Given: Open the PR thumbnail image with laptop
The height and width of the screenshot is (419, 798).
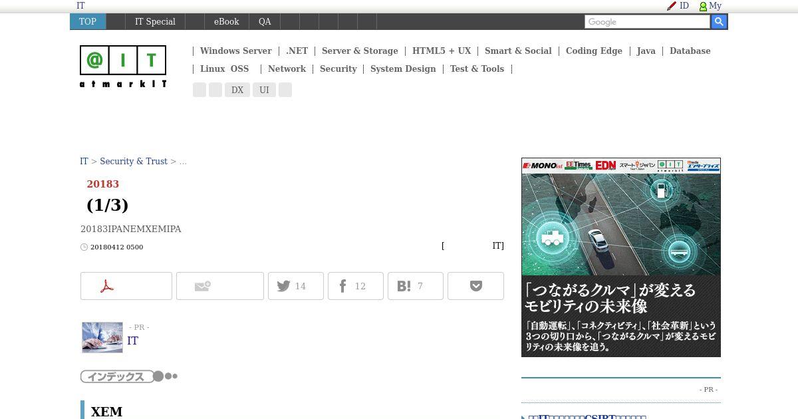Looking at the screenshot, I should (102, 337).
